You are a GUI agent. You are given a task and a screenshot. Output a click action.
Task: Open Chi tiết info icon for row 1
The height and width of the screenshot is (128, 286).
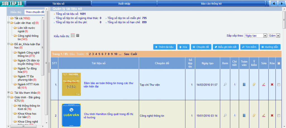pyautogui.click(x=235, y=84)
